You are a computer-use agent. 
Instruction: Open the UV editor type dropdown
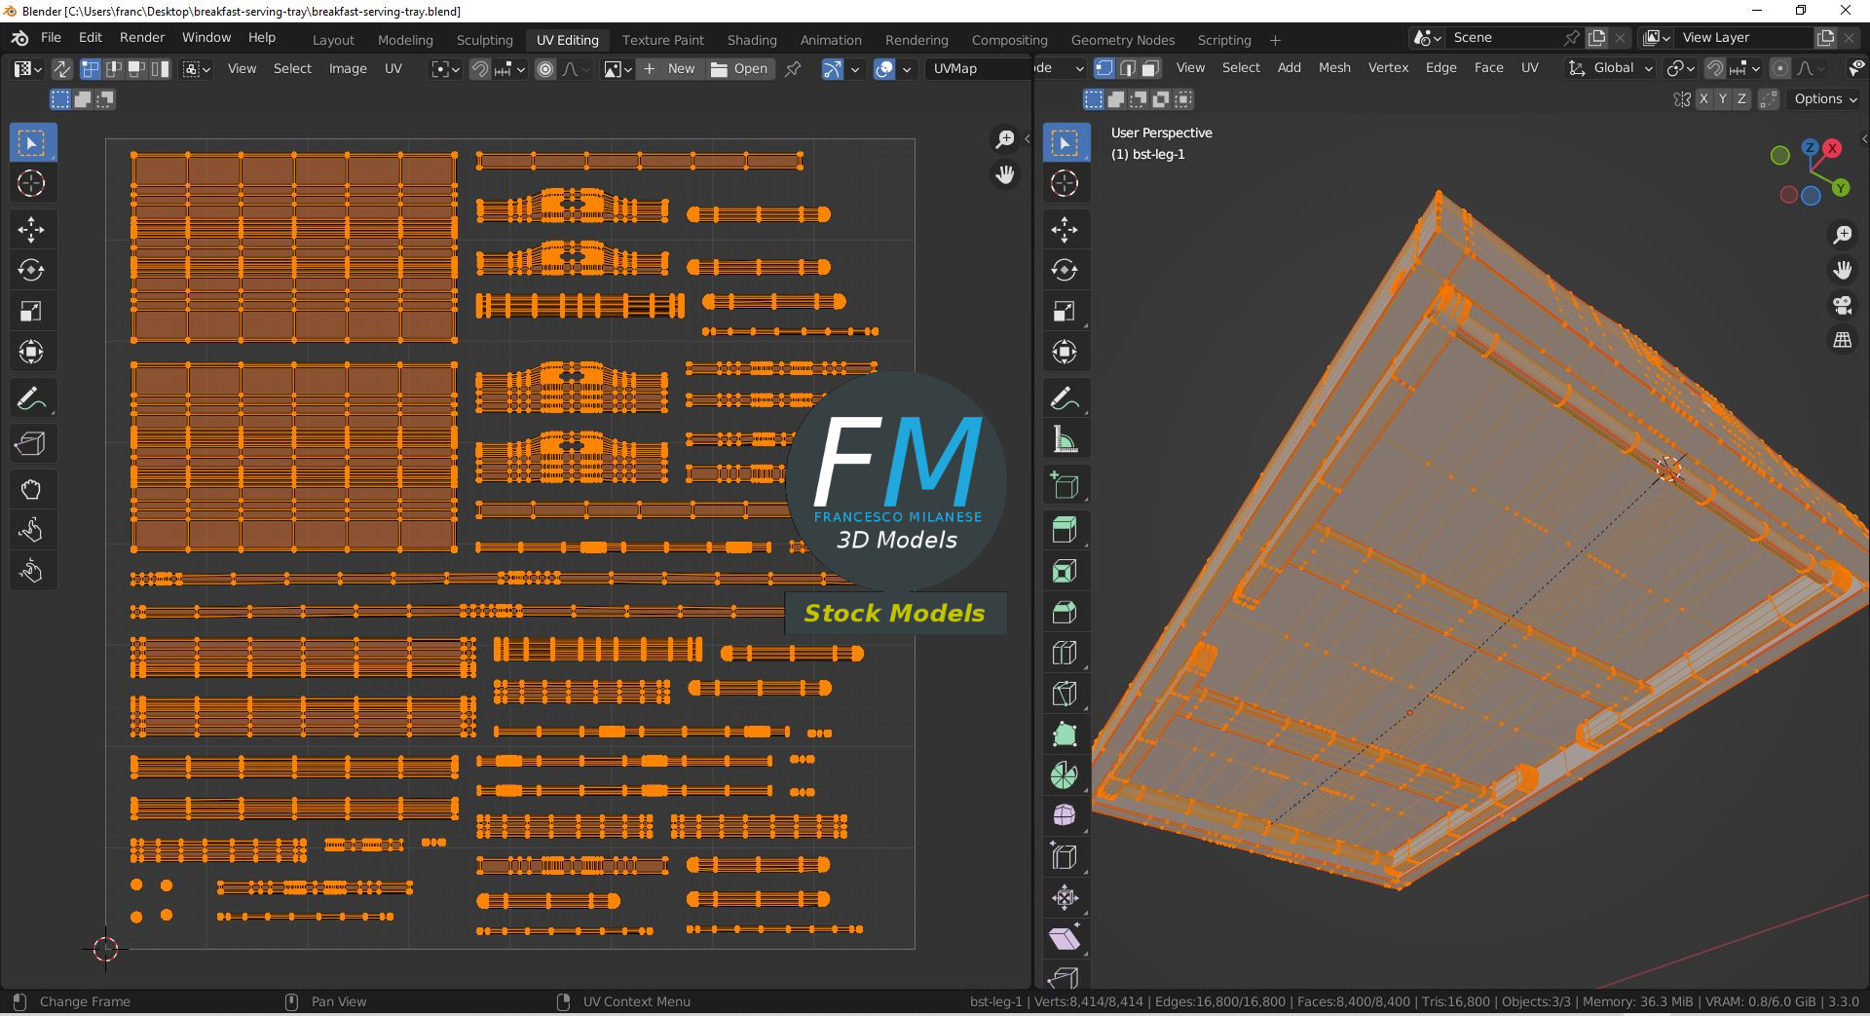(x=27, y=69)
